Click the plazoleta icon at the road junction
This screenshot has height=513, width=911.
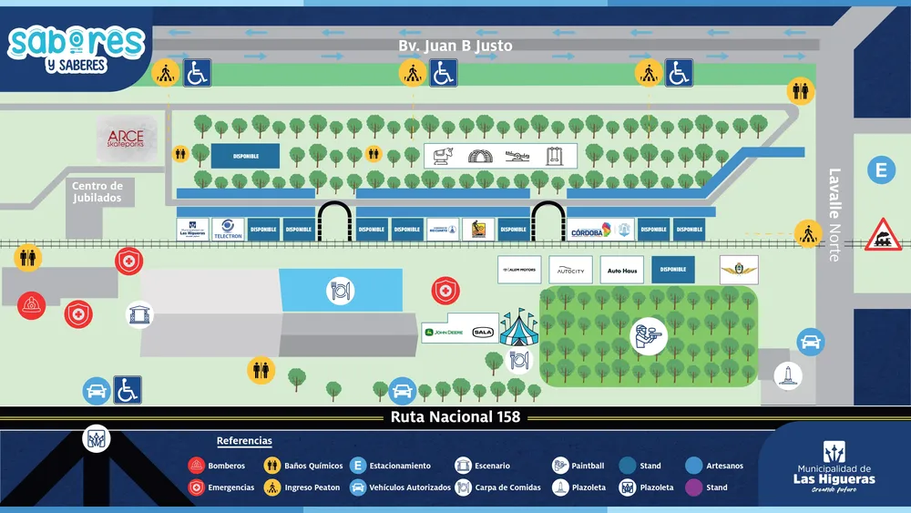(x=97, y=439)
